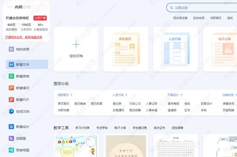Select the red 新建PDF icon
This screenshot has height=157, width=237.
point(11,100)
